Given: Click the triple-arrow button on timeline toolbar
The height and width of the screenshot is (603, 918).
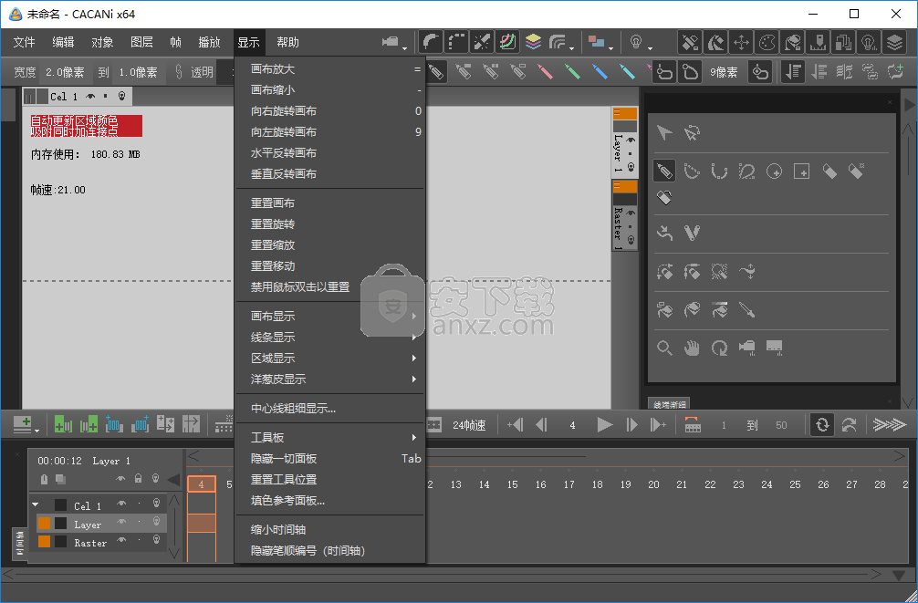Looking at the screenshot, I should pos(890,425).
